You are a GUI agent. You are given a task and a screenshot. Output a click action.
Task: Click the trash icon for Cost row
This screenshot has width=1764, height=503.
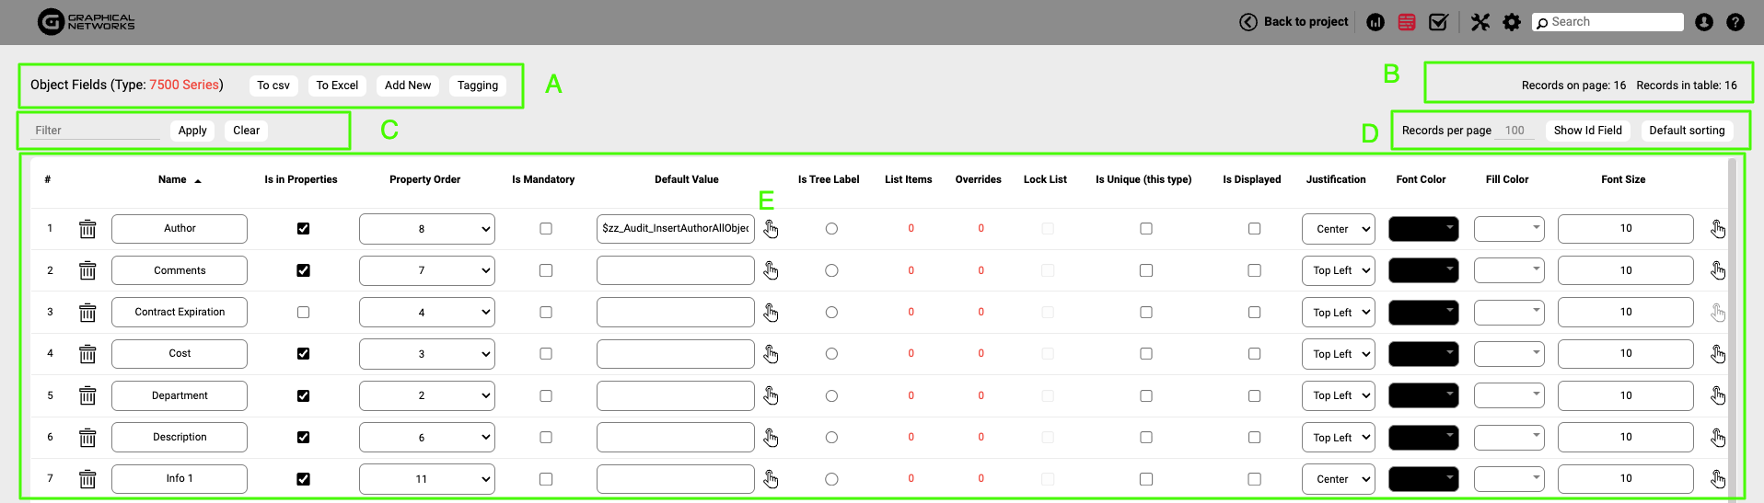[87, 354]
